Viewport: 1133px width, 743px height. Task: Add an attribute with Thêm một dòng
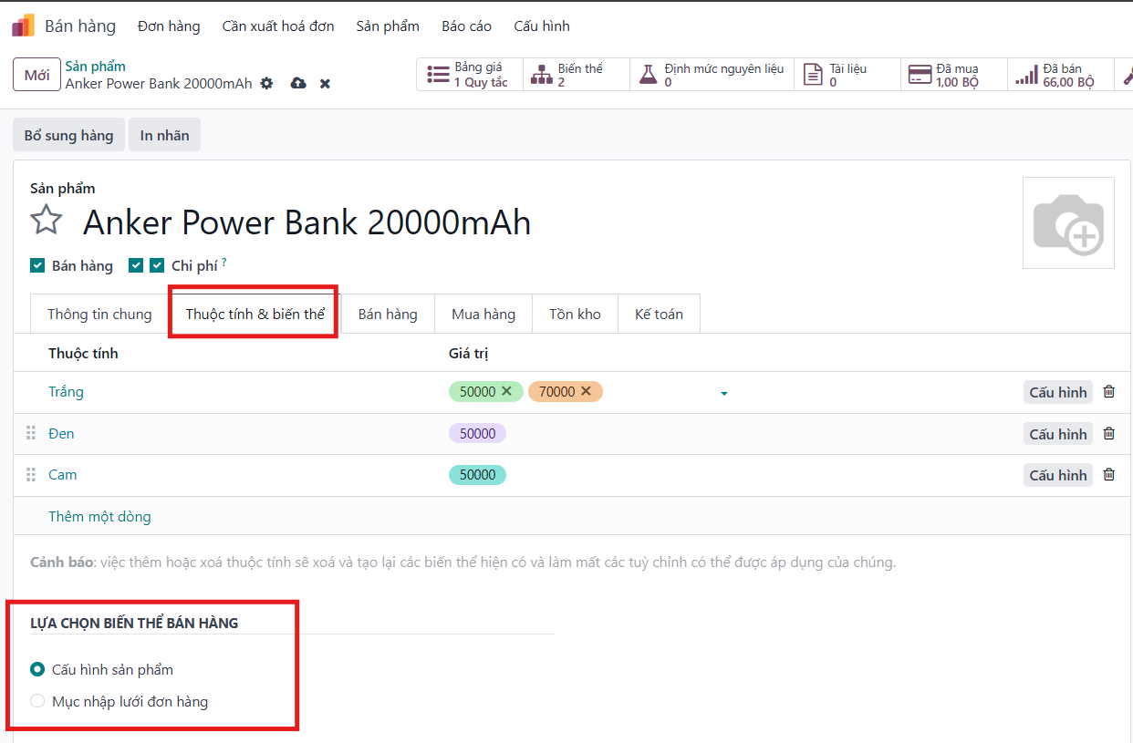(99, 516)
